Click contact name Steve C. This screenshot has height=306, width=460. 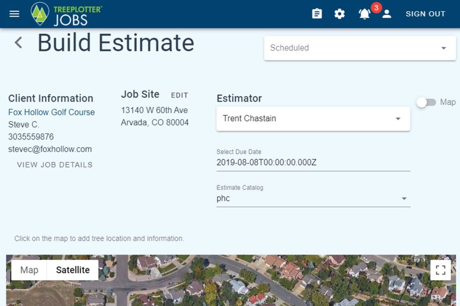coord(24,124)
